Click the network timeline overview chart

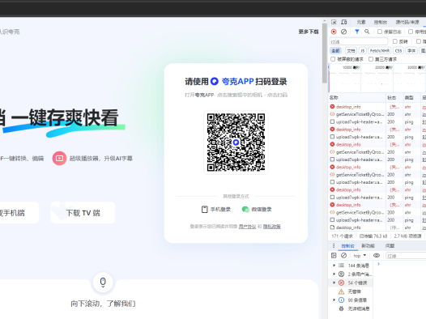click(377, 79)
